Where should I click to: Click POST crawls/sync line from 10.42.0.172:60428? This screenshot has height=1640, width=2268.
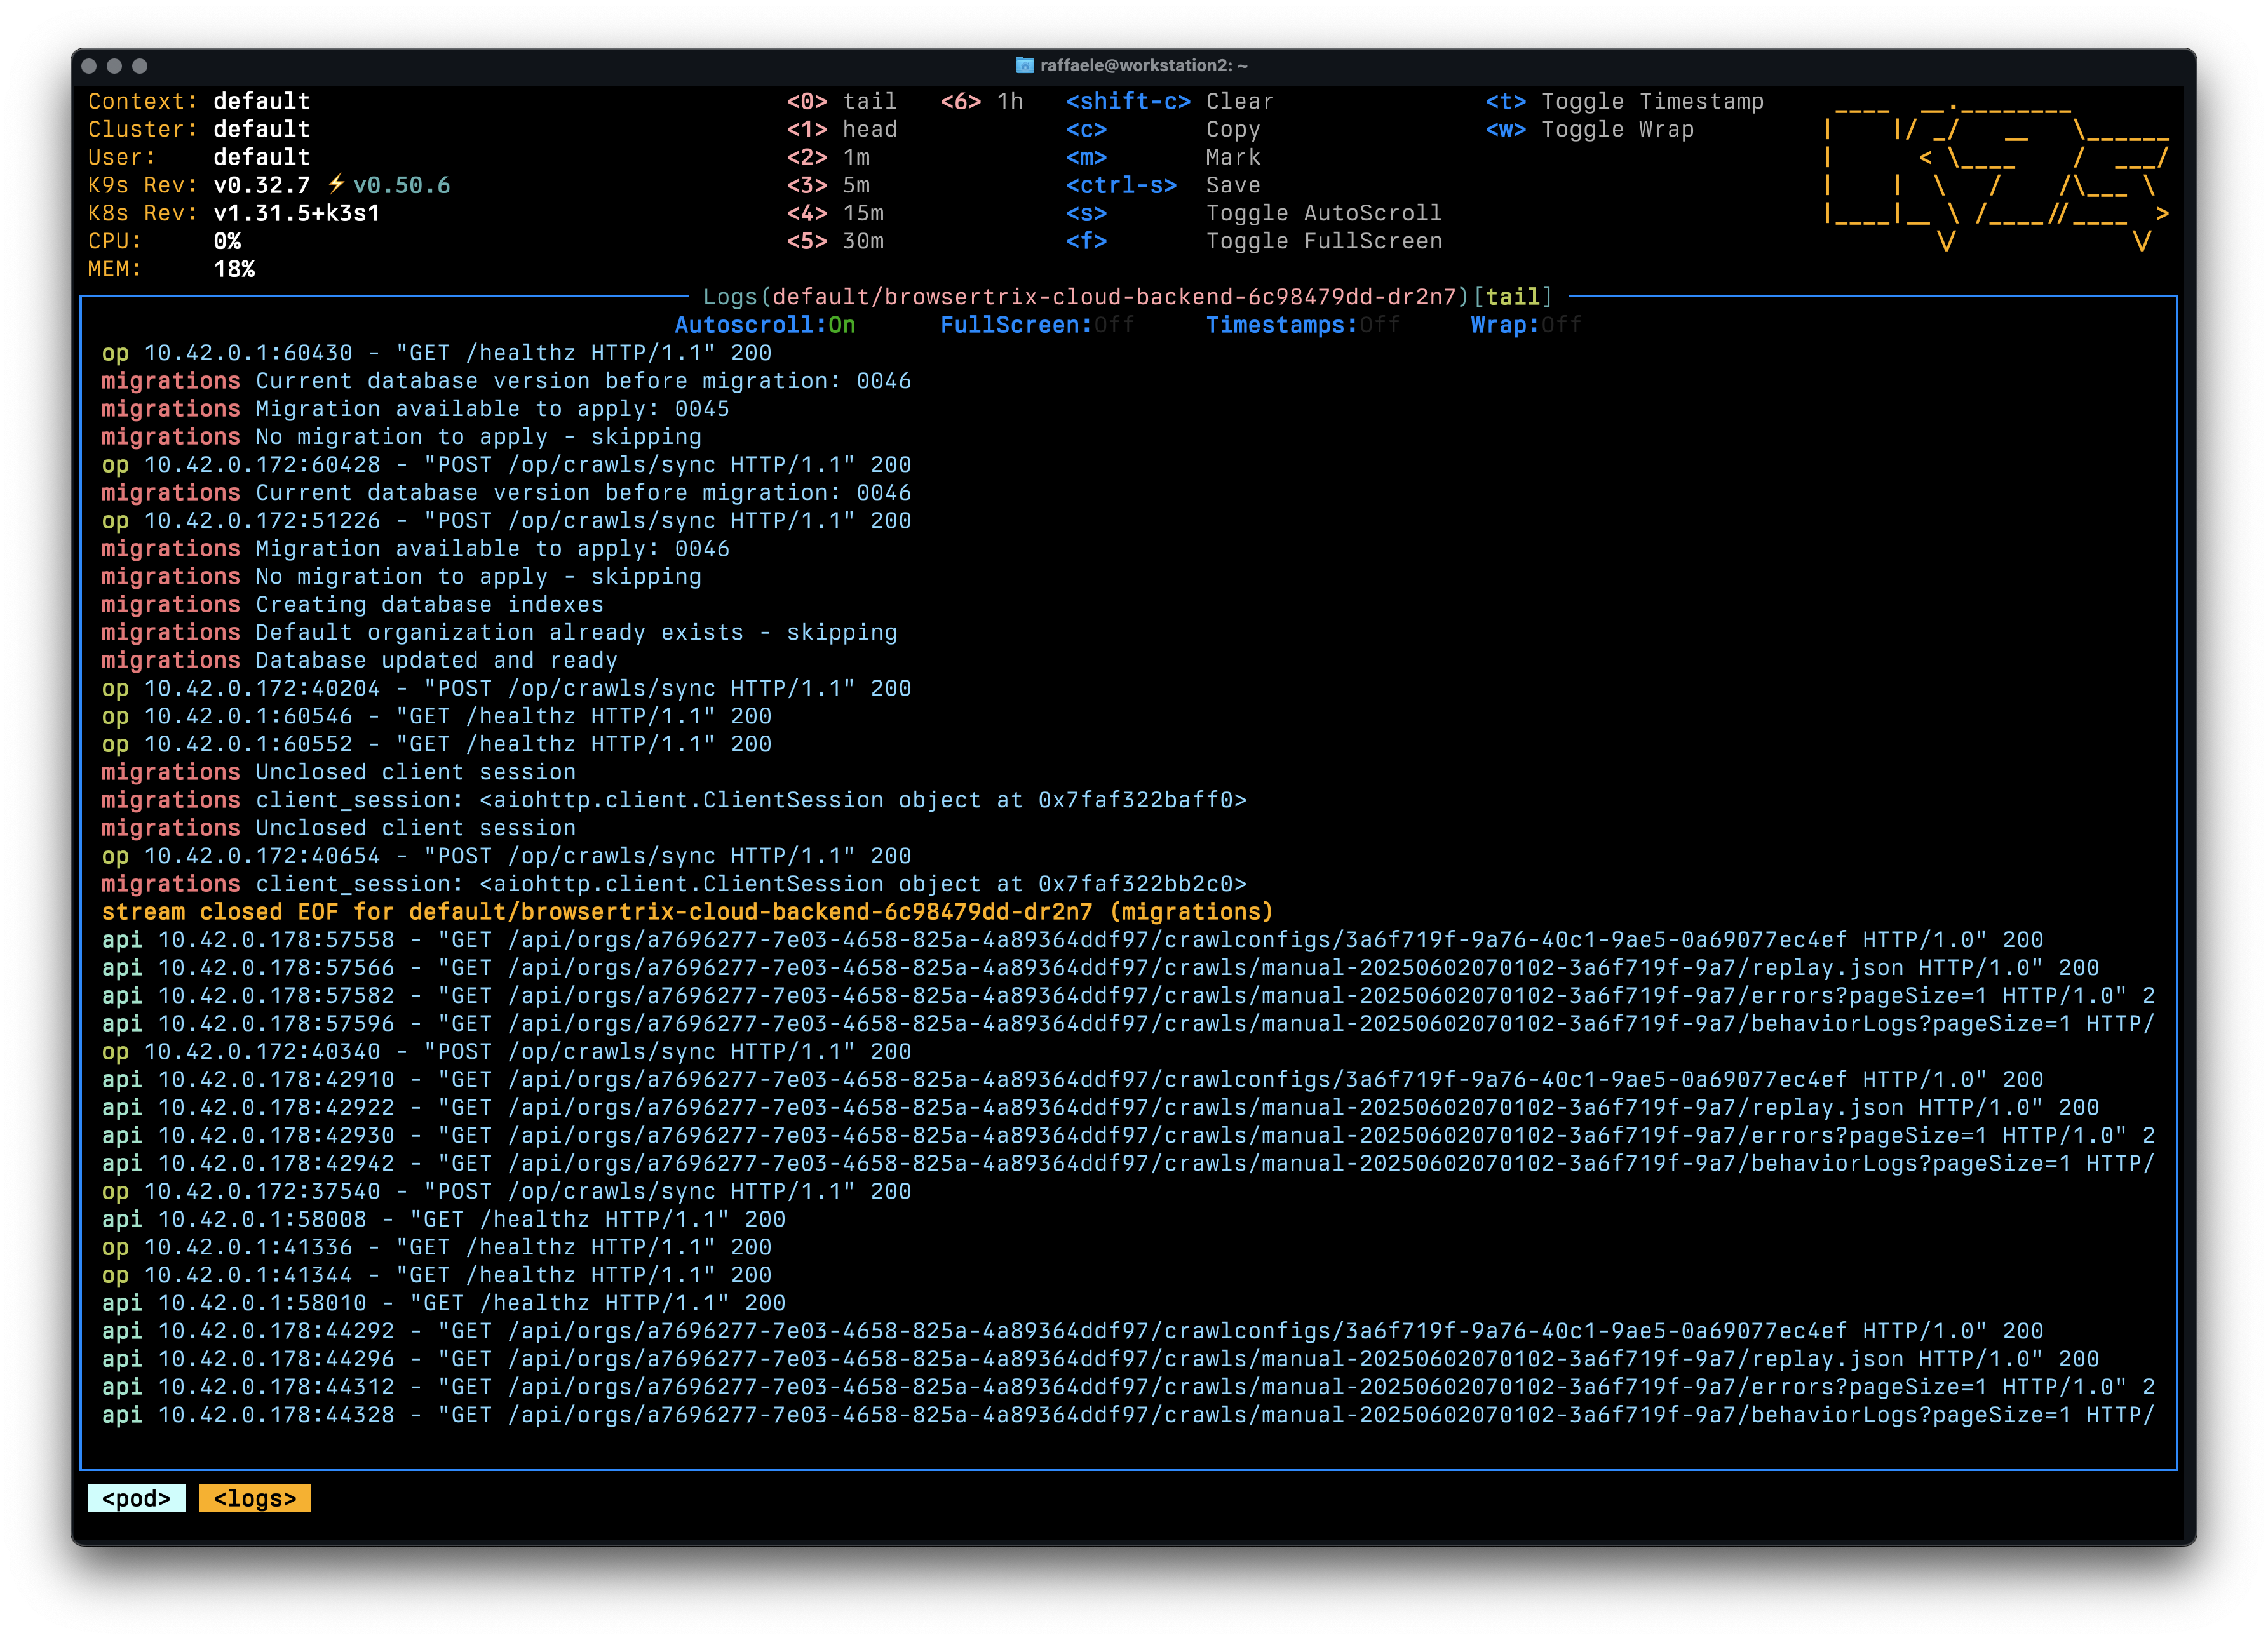tap(506, 465)
